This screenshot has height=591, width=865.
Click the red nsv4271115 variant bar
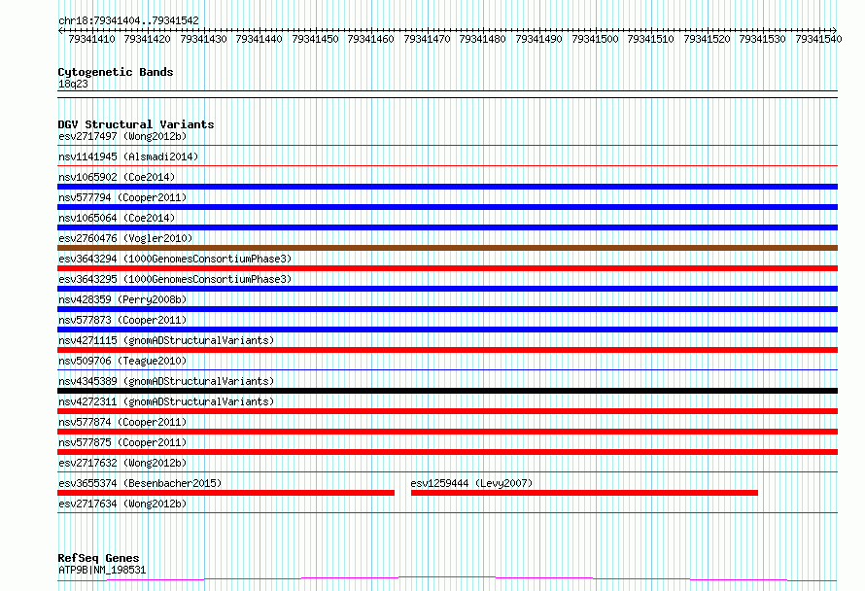[x=447, y=350]
